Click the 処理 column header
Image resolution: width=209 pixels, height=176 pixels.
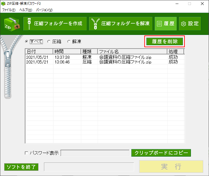(175, 51)
